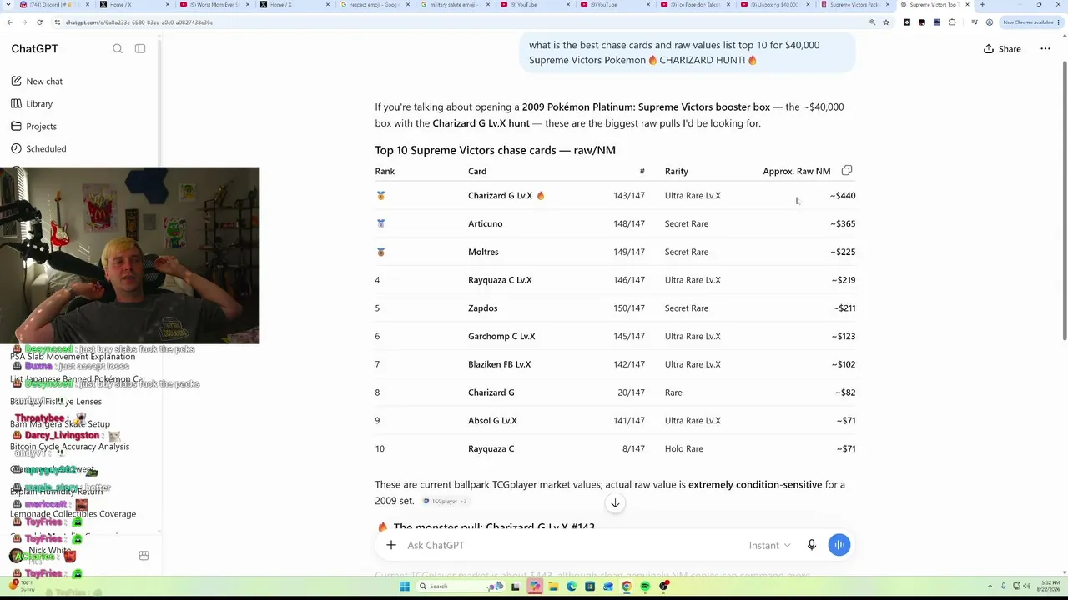Click the Rarity column header
1068x600 pixels.
click(676, 171)
